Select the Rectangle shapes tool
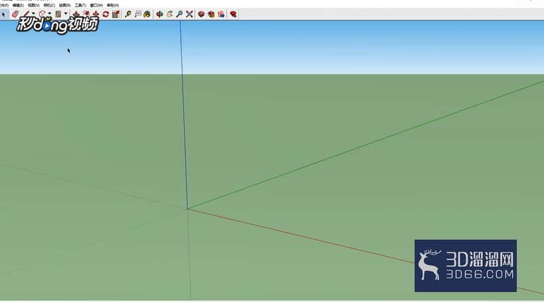Image resolution: width=544 pixels, height=302 pixels. coord(58,14)
